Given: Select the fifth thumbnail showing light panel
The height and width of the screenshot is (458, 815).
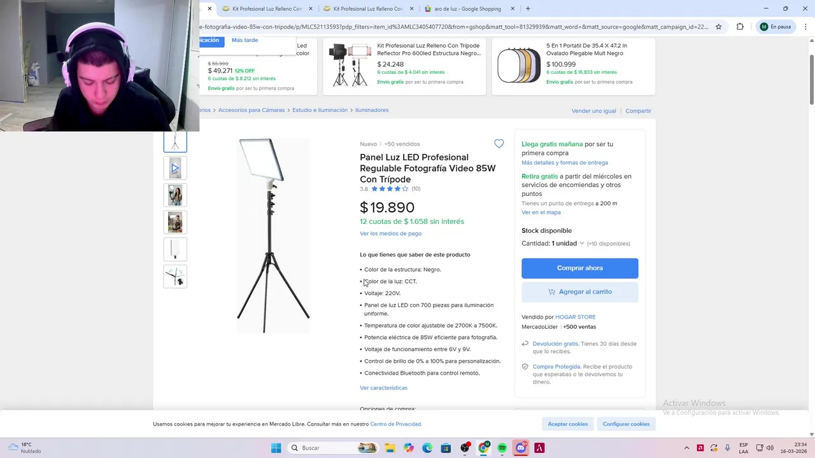Looking at the screenshot, I should tap(175, 249).
